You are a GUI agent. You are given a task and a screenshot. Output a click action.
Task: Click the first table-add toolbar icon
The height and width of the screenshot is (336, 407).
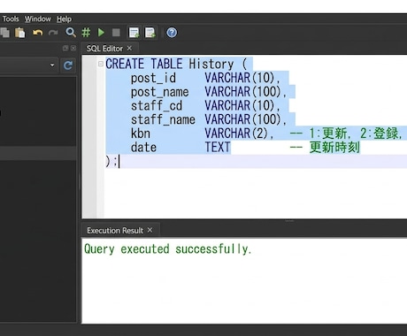tap(134, 33)
